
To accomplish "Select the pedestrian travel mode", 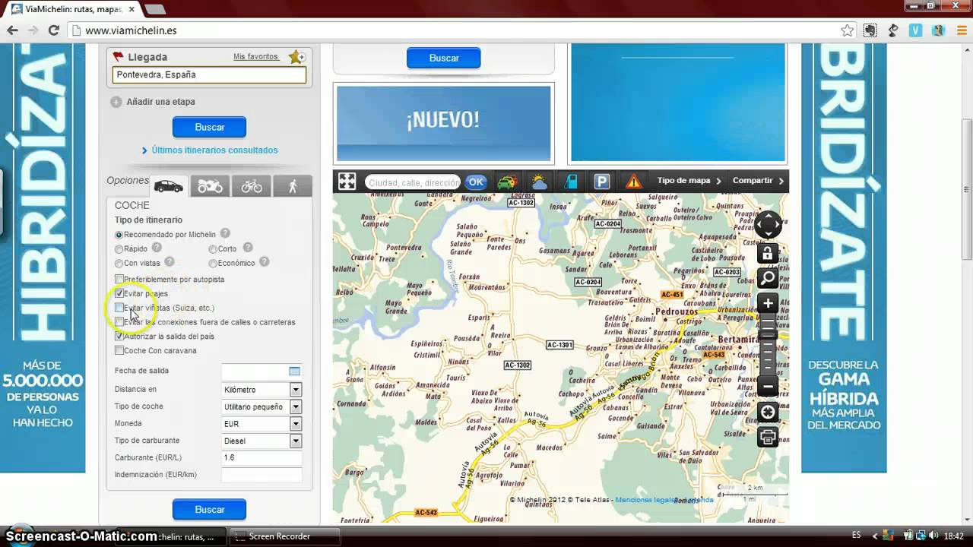I will 293,186.
